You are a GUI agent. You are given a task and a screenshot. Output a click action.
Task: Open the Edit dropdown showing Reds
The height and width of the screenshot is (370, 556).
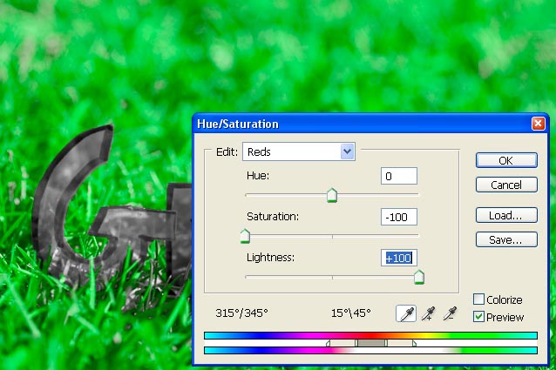[299, 151]
